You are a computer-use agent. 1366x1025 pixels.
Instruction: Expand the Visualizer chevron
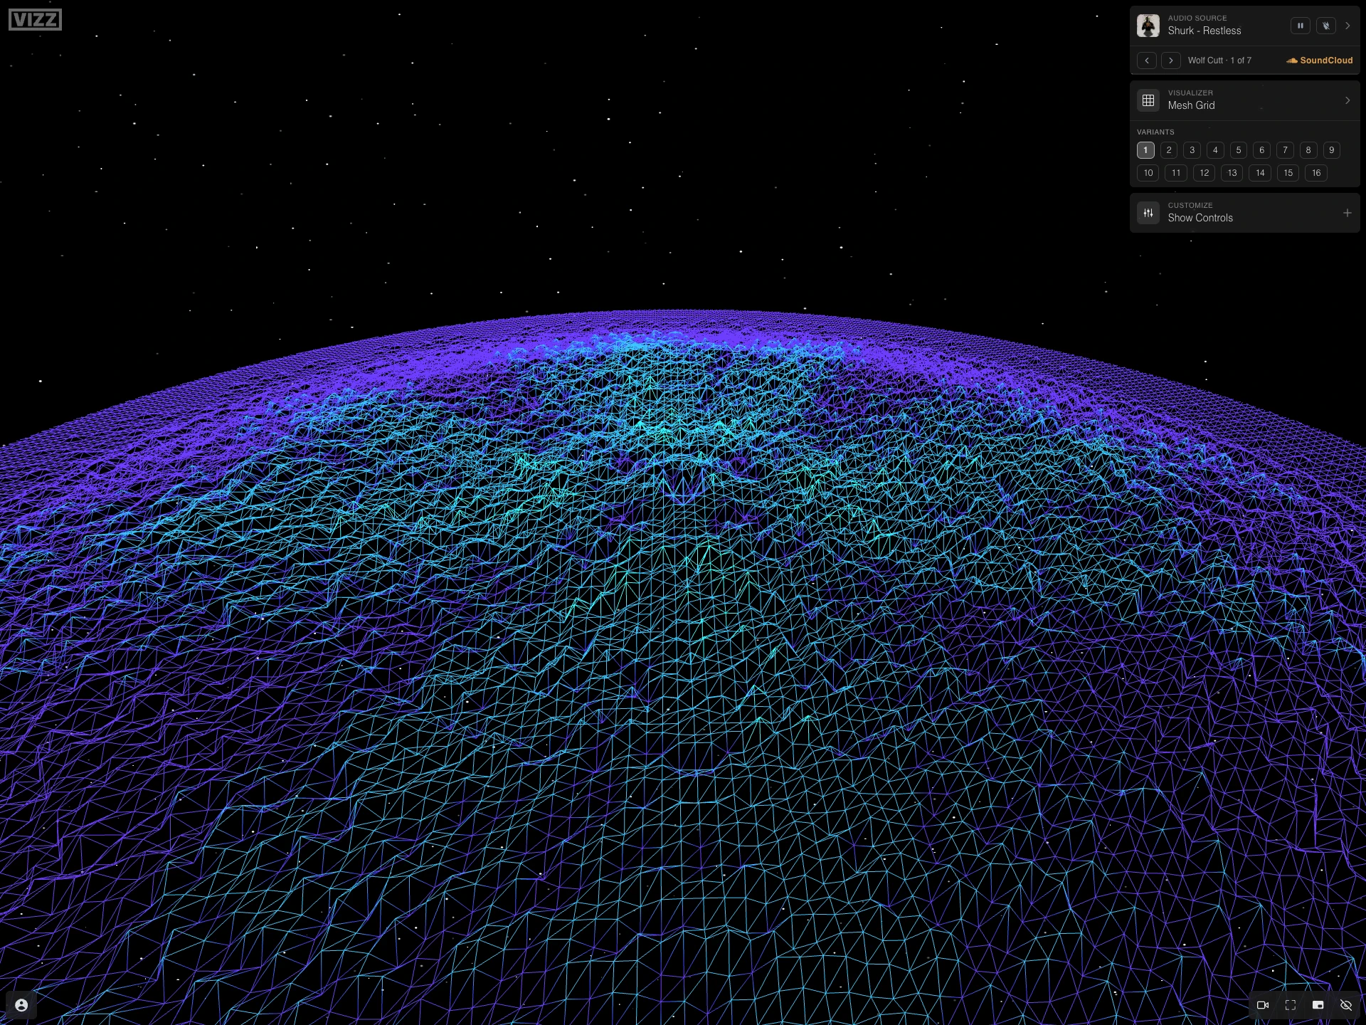click(x=1348, y=100)
